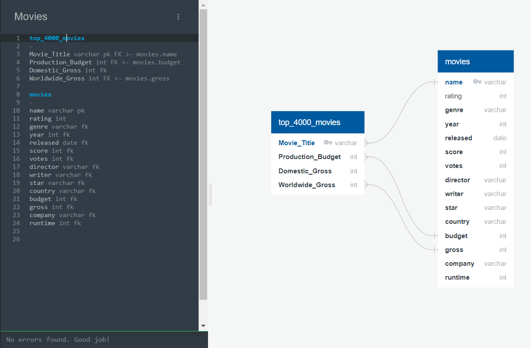Click the code line 'Movie_Title varchar pk FK >- movies.name'
Screen dimensions: 531x348
point(103,54)
